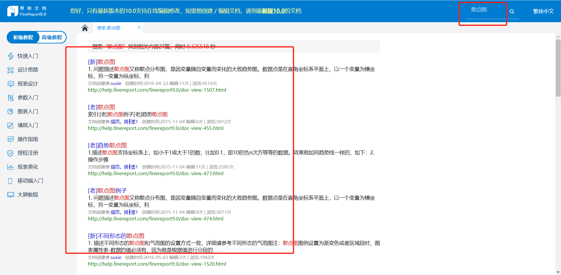The height and width of the screenshot is (275, 561).
Task: Click the 快速入门 lightning icon
Action: (x=11, y=56)
